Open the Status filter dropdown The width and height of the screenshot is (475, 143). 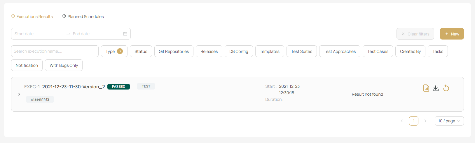click(x=141, y=51)
